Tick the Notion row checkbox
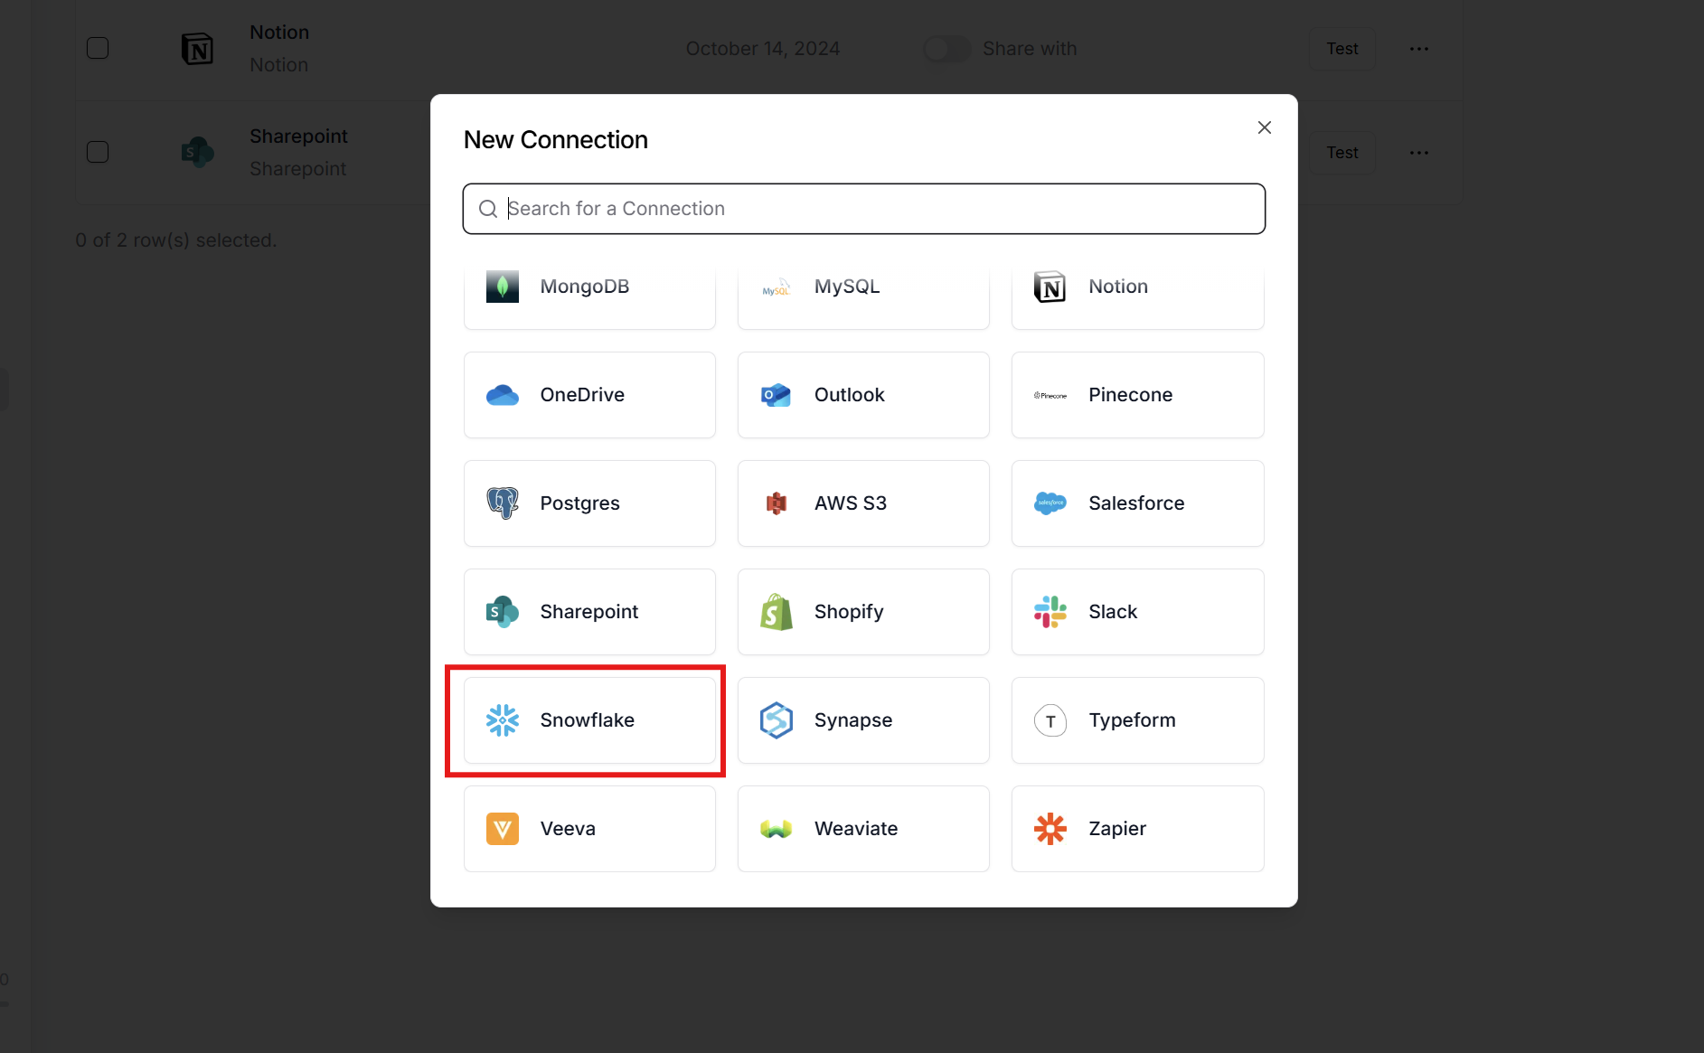 (x=98, y=48)
